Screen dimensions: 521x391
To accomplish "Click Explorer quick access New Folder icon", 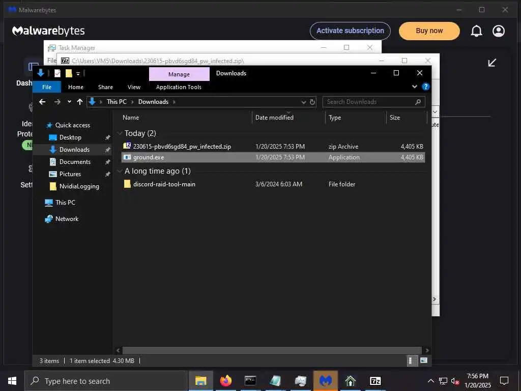I will tap(69, 73).
